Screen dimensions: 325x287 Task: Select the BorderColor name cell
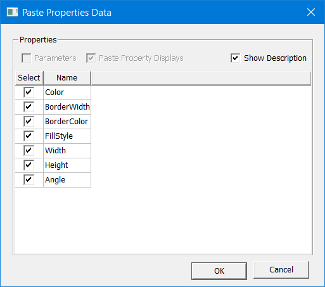[x=67, y=122]
